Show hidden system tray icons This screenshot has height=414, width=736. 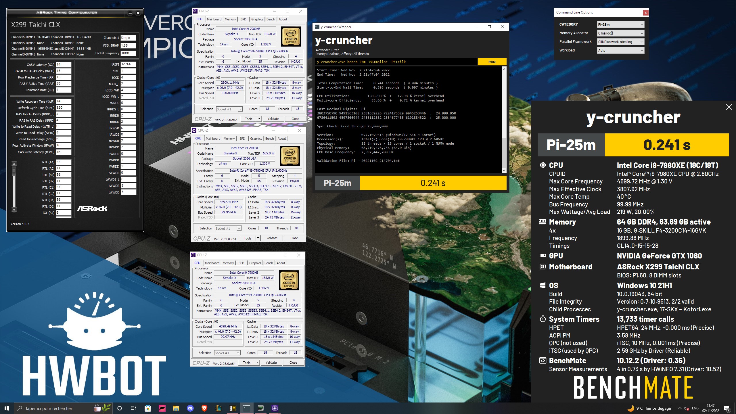tap(680, 408)
